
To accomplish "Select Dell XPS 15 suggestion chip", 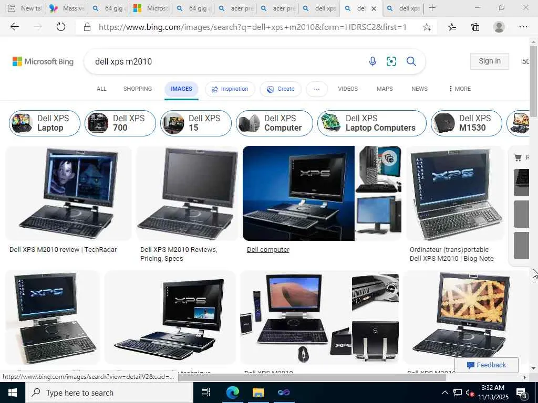I will point(195,123).
